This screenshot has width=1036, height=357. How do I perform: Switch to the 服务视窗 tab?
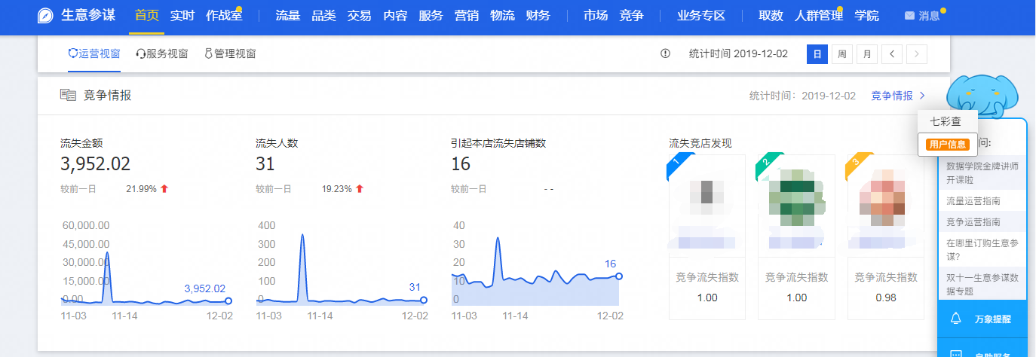tap(161, 53)
